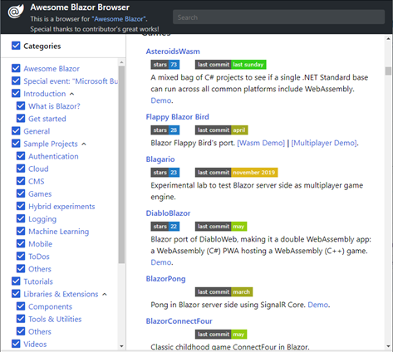Click the categories panel scroll-down arrow
Image resolution: width=393 pixels, height=352 pixels.
(x=121, y=346)
